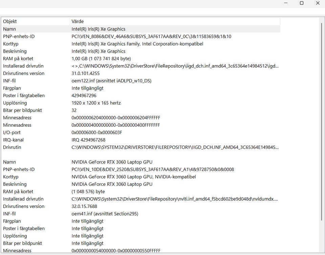
Task: Select the Intel(R) Iris(R) Xe Graphics Namn row
Action: [x=98, y=29]
